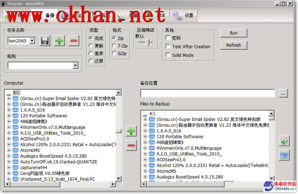
Task: Click folder icon of ACDSeePro3.0 in Files to Backup
Action: pyautogui.click(x=152, y=160)
